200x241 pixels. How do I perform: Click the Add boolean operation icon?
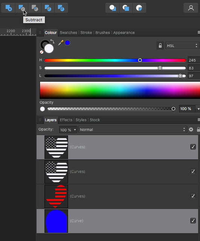[x=8, y=8]
